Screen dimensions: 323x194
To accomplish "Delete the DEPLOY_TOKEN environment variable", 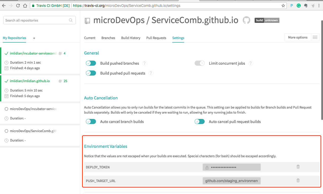I will (x=298, y=167).
